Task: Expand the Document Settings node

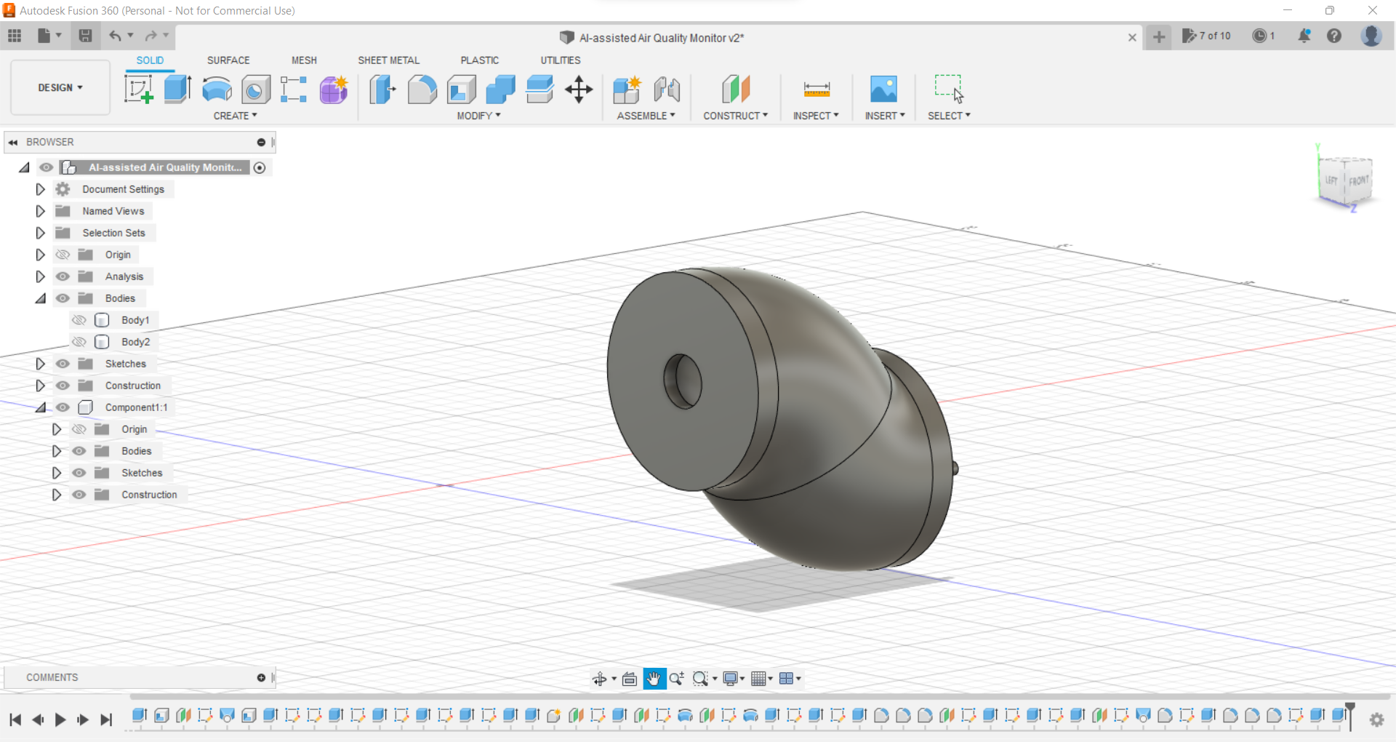Action: point(40,189)
